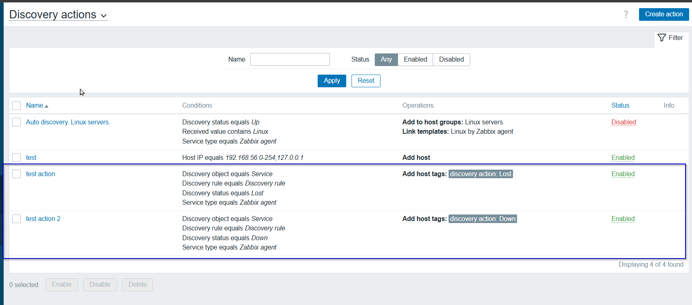
Task: Click the Create action button
Action: tap(663, 14)
